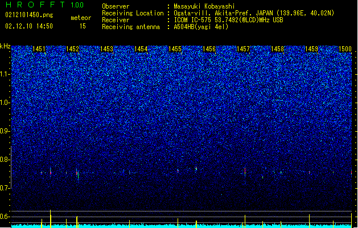Click the 1459 time marker
The height and width of the screenshot is (228, 358).
[x=312, y=49]
